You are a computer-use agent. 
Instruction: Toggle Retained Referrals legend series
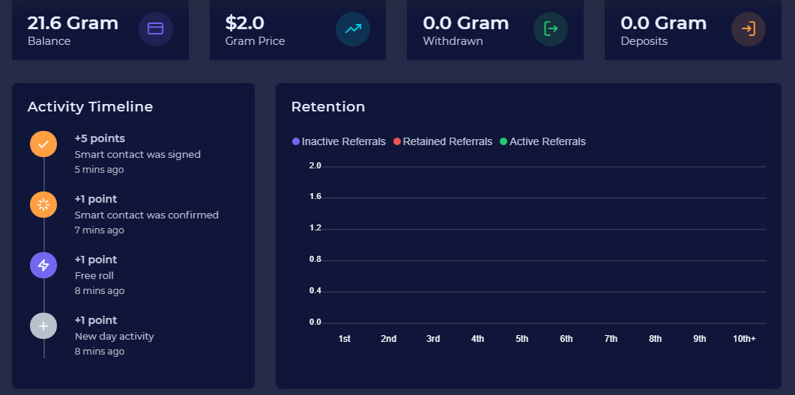click(443, 141)
